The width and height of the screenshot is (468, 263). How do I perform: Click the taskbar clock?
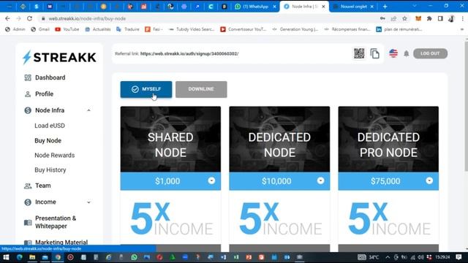[x=442, y=257]
